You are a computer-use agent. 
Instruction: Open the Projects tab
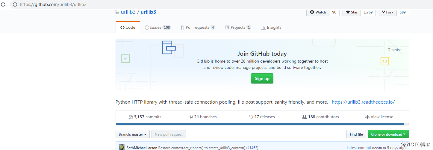[x=238, y=27]
